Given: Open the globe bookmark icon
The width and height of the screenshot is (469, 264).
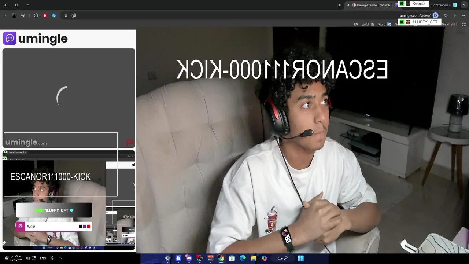Looking at the screenshot, I should 356,25.
